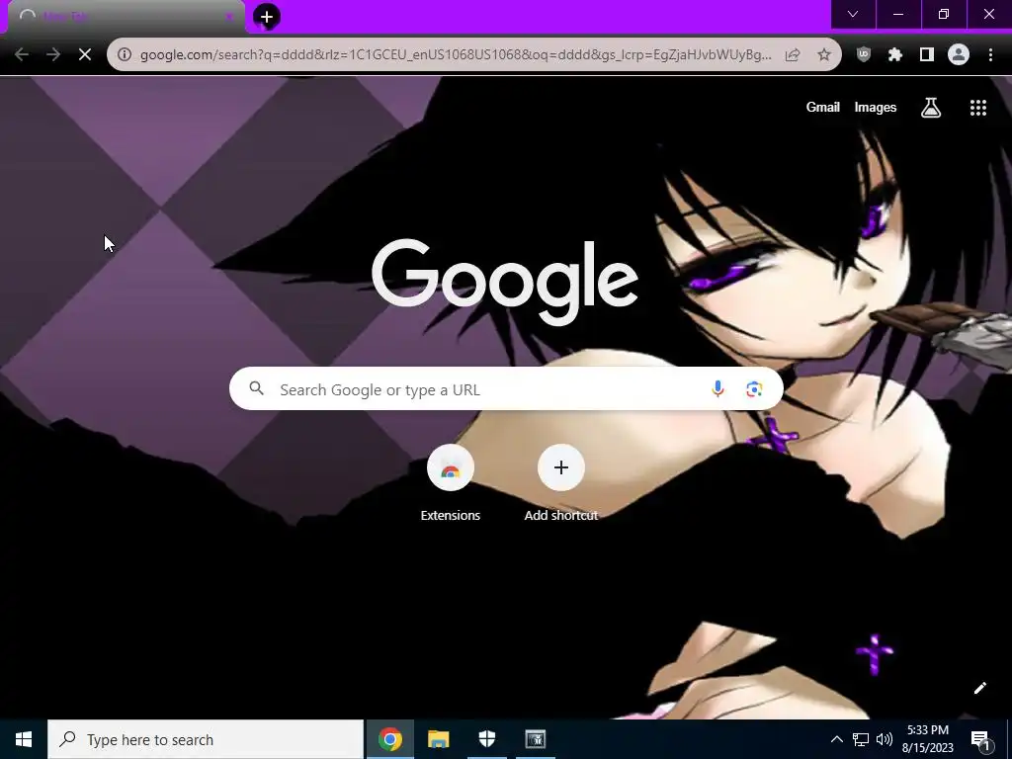Select the New Tab browser tab
This screenshot has height=759, width=1012.
[x=126, y=17]
